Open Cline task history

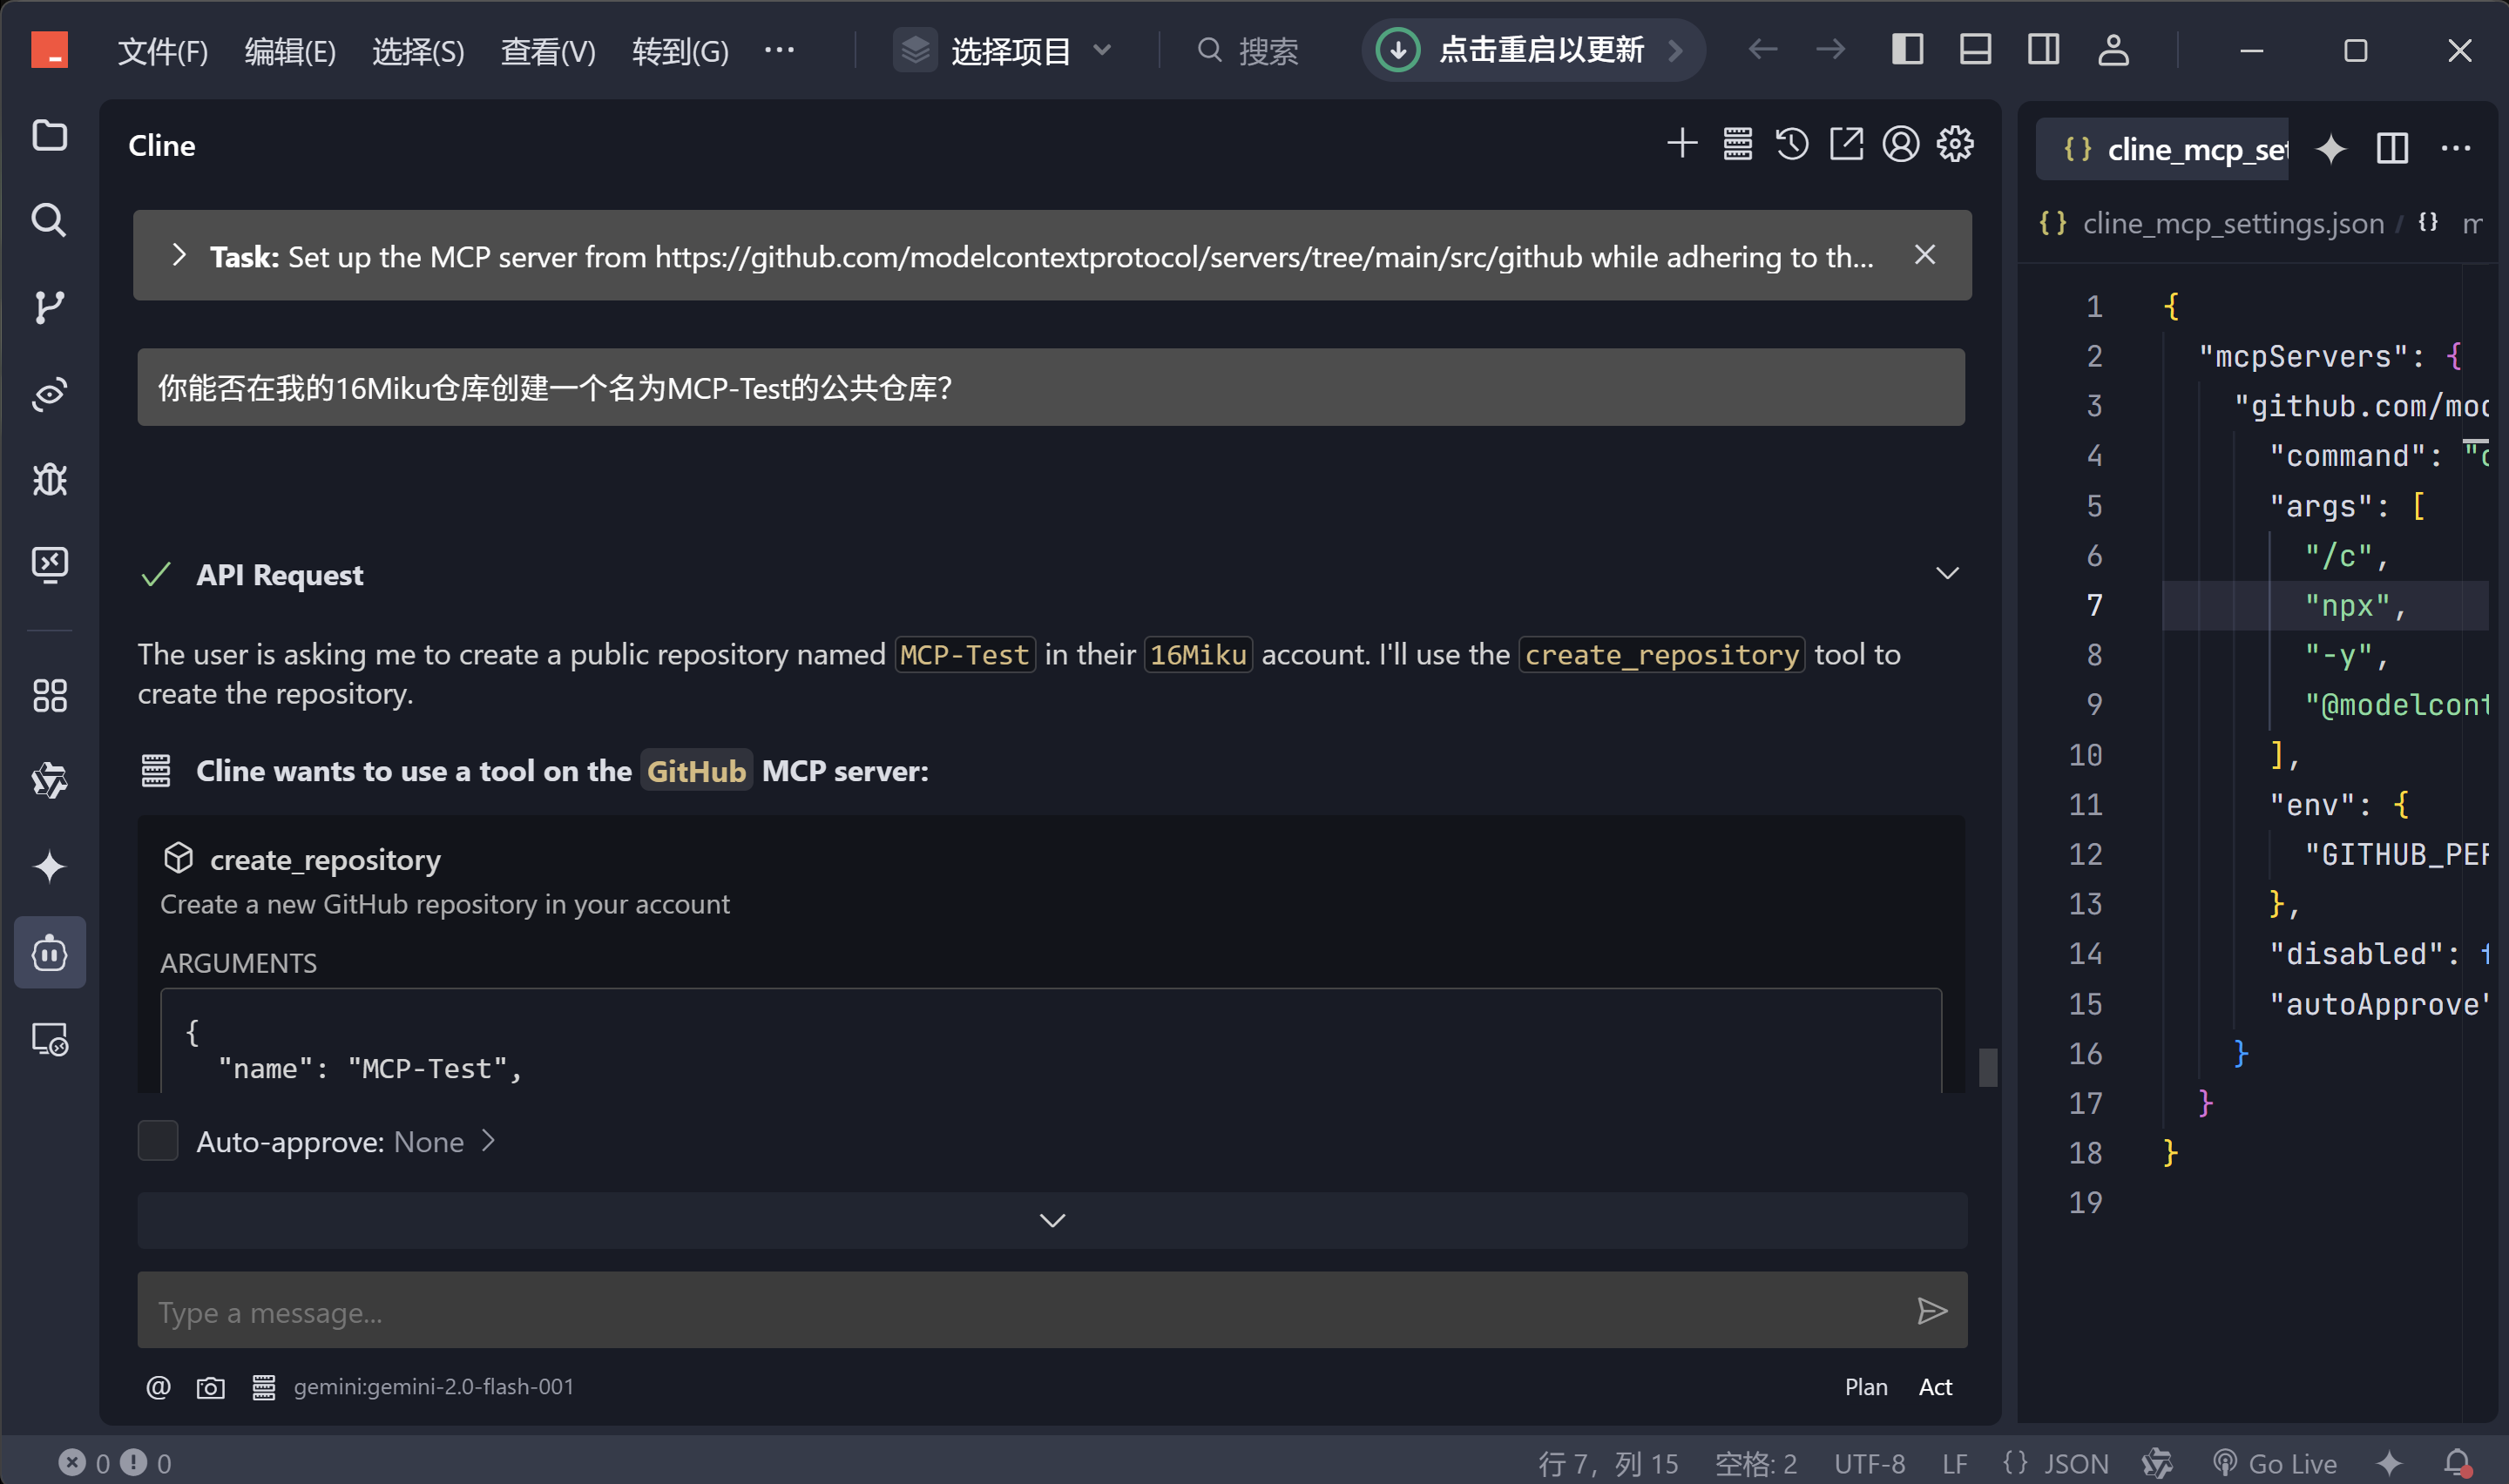(1792, 145)
